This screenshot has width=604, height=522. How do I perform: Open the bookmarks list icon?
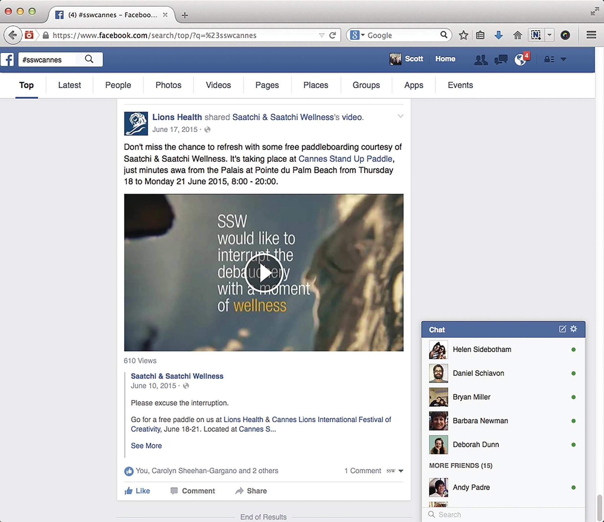pyautogui.click(x=480, y=35)
